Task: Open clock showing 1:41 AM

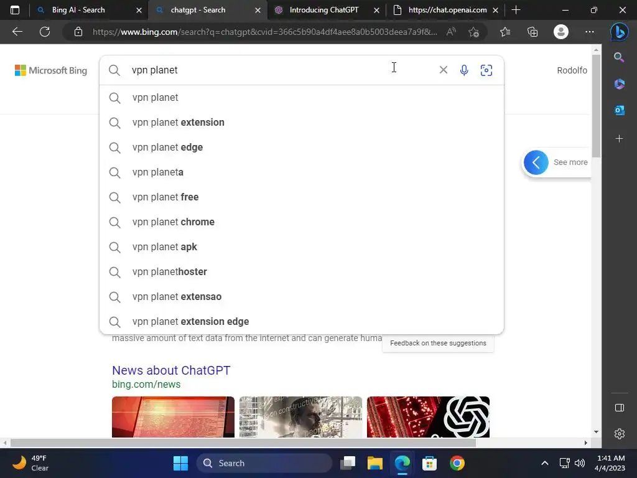Action: pos(610,463)
